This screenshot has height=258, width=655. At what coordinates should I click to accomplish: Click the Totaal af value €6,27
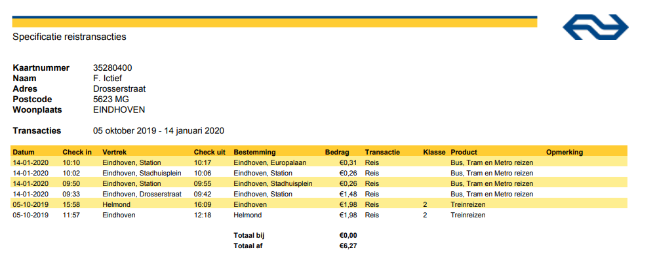(x=348, y=246)
